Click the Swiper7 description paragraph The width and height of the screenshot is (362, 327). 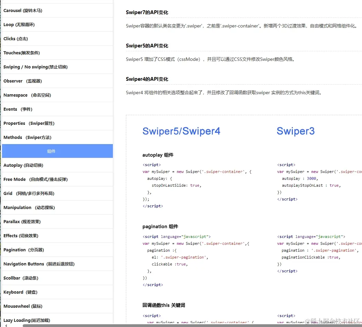point(242,26)
